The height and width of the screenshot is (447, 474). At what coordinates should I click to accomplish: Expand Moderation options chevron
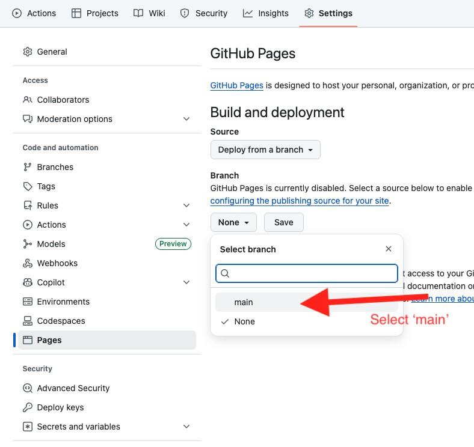pyautogui.click(x=186, y=119)
